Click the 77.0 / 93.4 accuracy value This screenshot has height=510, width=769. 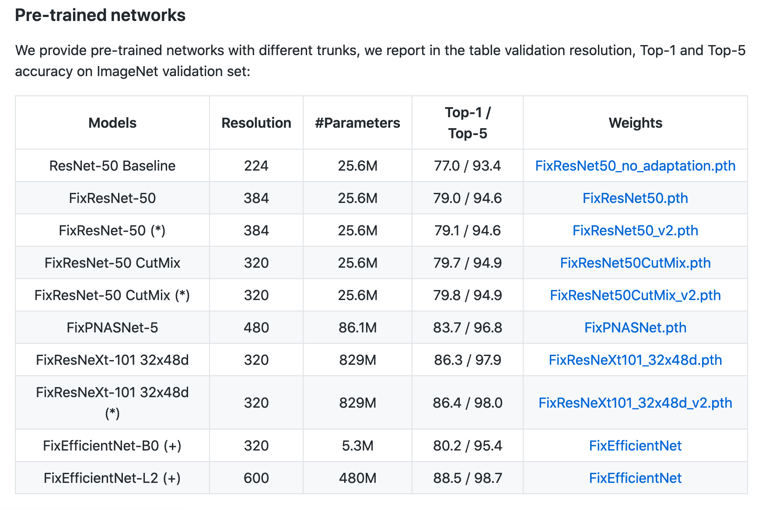click(468, 166)
